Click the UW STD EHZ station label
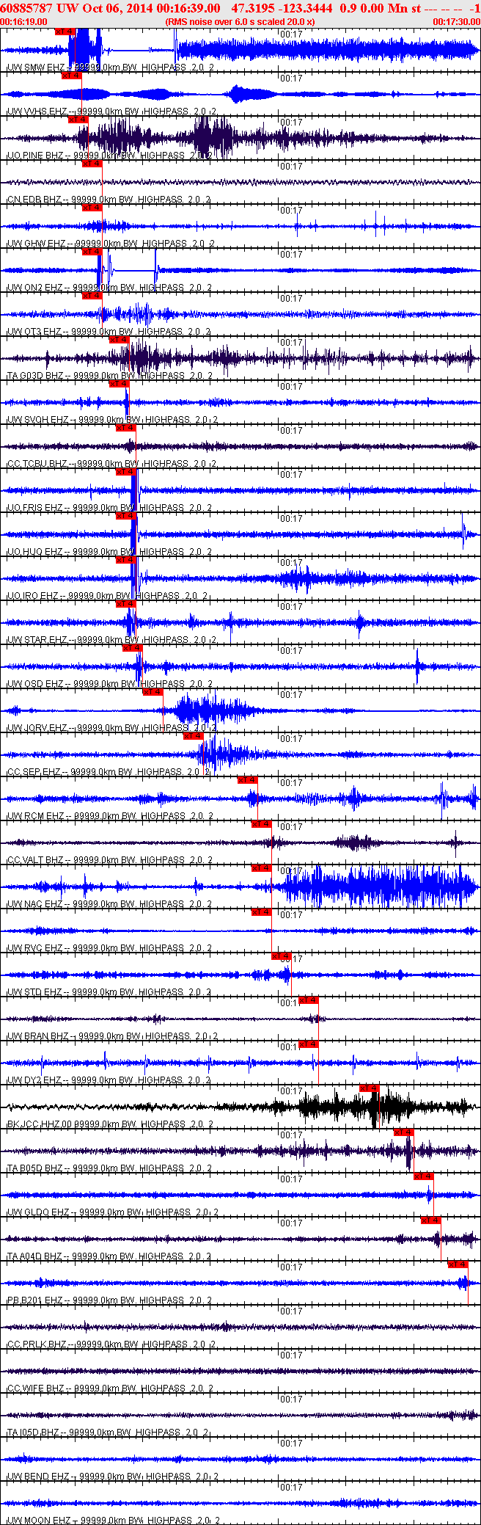This screenshot has height=1525, width=481. [109, 992]
